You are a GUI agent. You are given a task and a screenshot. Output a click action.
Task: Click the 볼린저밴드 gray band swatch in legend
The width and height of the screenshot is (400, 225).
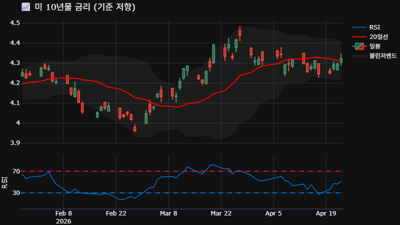(359, 55)
